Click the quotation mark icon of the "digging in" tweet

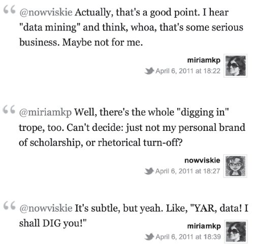click(x=10, y=110)
